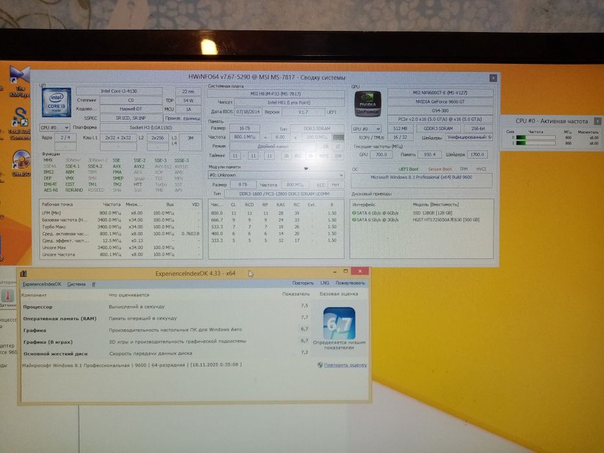Image resolution: width=604 pixels, height=453 pixels.
Task: Click the green status icon of SATA 6Gb/s @ 6Gb/s
Action: click(354, 213)
